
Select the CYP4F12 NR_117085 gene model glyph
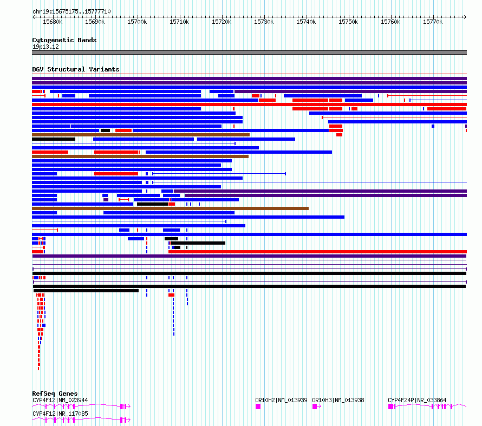pos(81,420)
